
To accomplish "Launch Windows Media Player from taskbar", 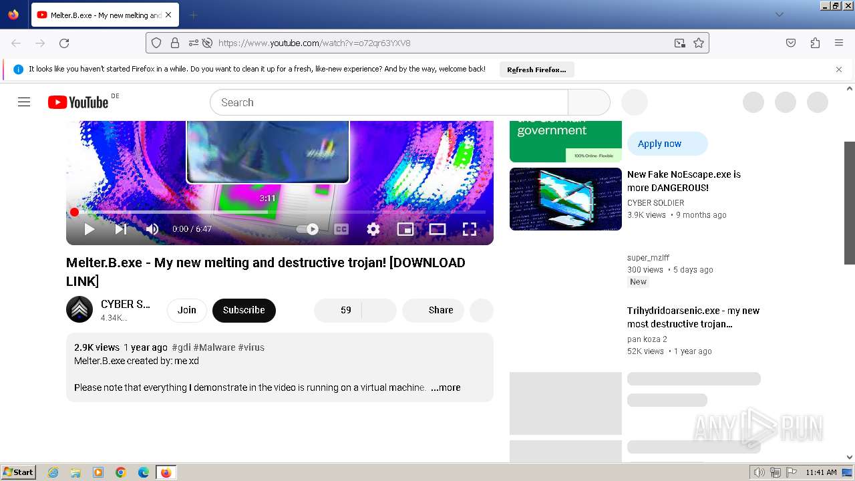I will (98, 472).
